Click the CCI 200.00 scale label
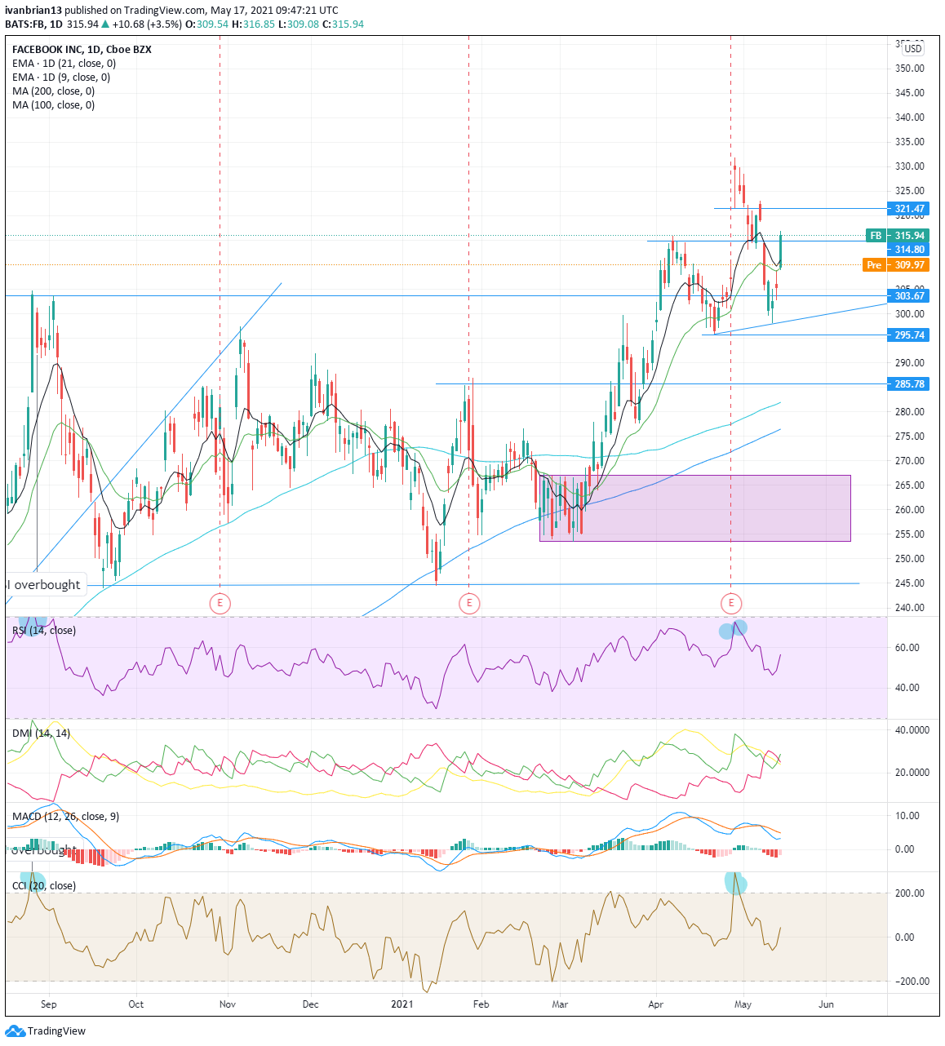This screenshot has height=1046, width=945. (910, 893)
